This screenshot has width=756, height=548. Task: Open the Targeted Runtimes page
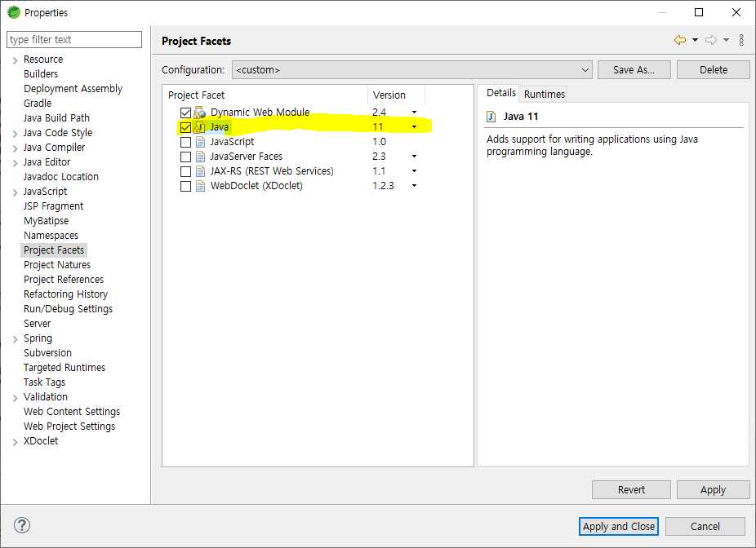point(64,368)
